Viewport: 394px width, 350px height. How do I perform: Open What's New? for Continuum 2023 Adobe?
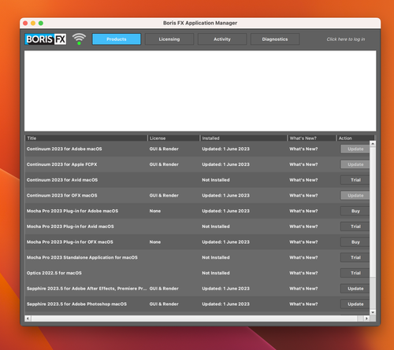303,149
